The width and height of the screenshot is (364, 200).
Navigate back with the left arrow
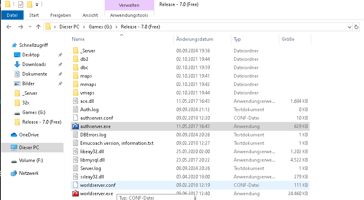(9, 27)
